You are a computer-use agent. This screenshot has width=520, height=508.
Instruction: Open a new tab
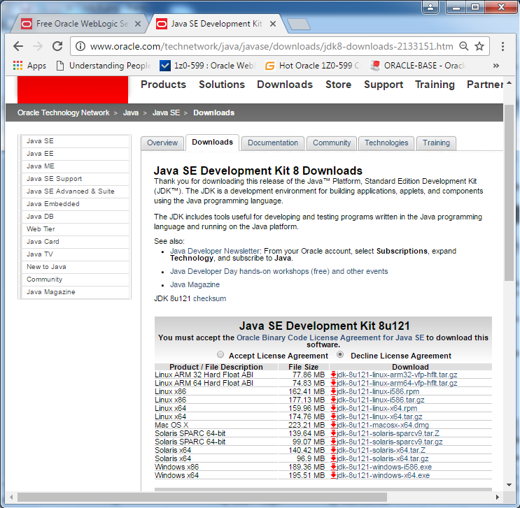pos(298,24)
